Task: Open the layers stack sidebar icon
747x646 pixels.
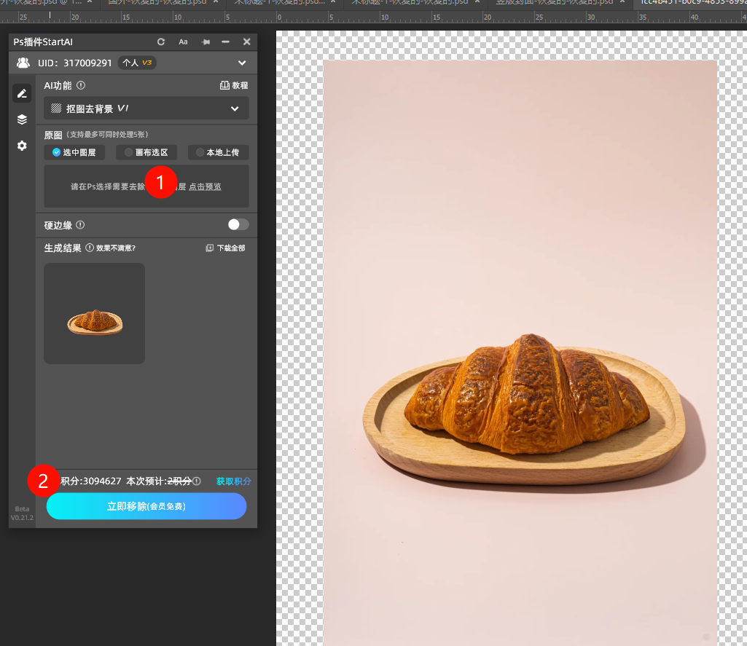Action: (22, 119)
